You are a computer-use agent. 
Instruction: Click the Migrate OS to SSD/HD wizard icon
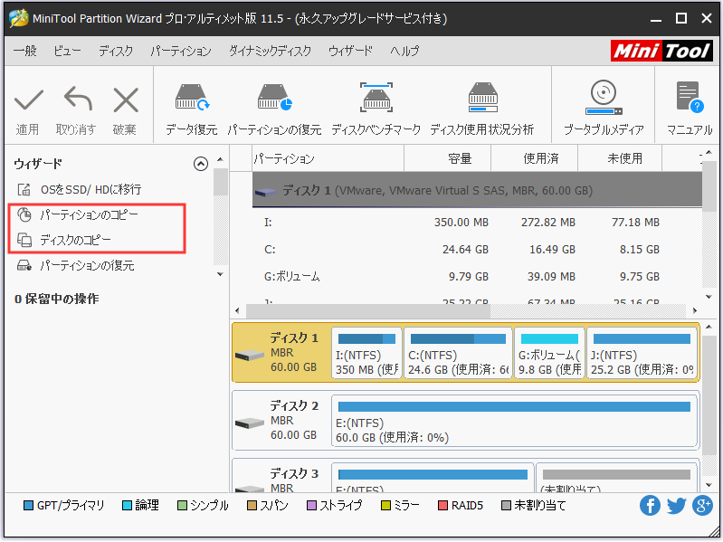(24, 189)
